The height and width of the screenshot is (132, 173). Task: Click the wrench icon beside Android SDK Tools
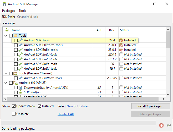(x=21, y=40)
